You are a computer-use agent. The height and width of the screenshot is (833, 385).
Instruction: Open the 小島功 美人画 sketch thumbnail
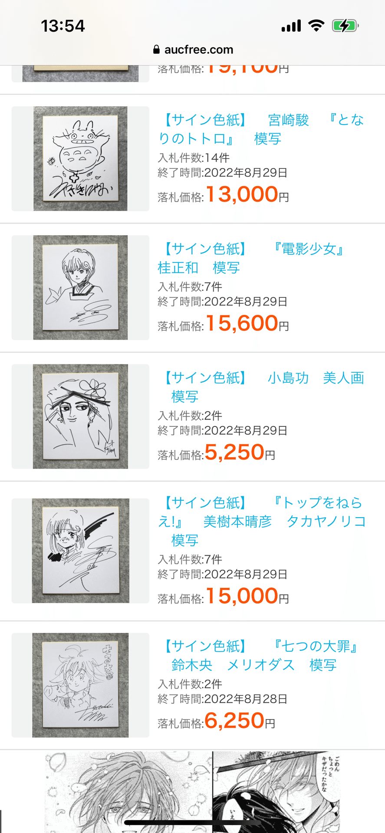80,416
